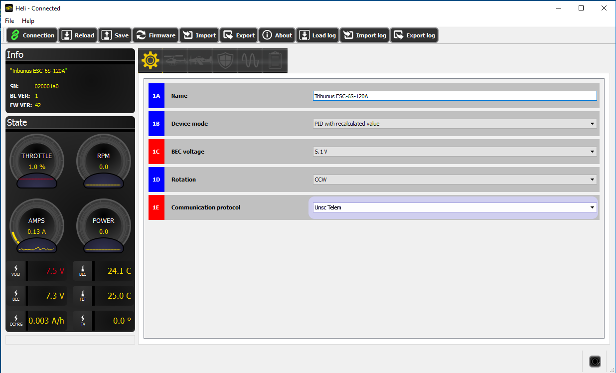Viewport: 616px width, 373px height.
Task: Open the sine wave tab
Action: coord(250,61)
